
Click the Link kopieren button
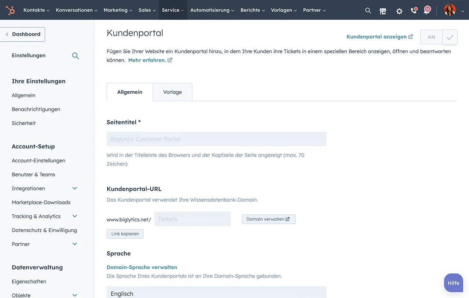point(125,233)
